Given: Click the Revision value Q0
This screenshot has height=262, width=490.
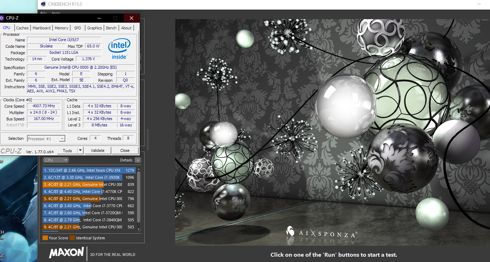Looking at the screenshot, I should [x=125, y=80].
